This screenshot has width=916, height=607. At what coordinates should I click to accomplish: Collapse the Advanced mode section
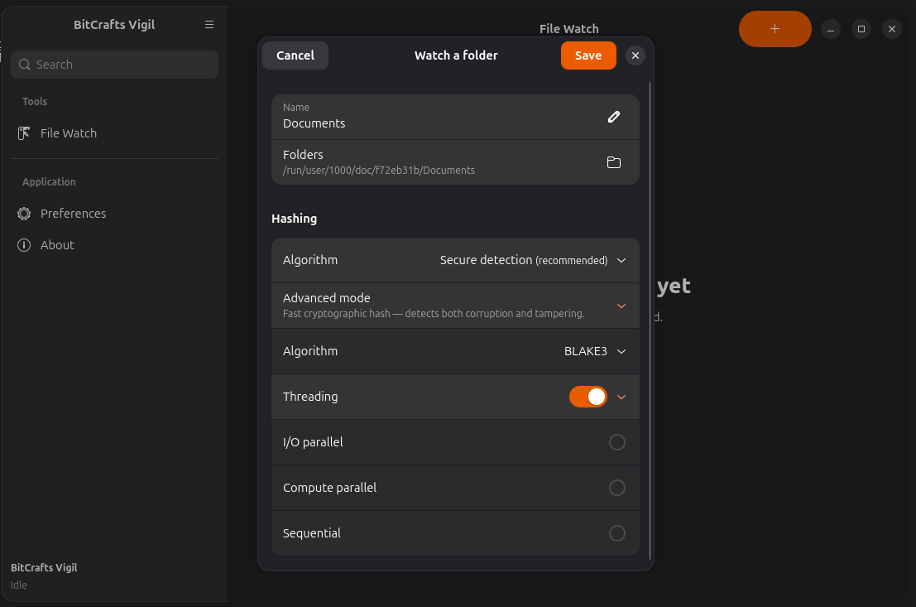click(x=621, y=306)
